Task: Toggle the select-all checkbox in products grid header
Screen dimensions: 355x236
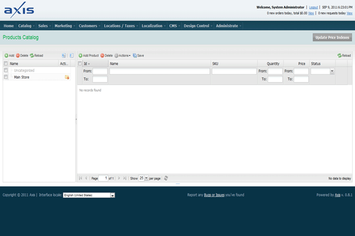Action: coord(80,63)
